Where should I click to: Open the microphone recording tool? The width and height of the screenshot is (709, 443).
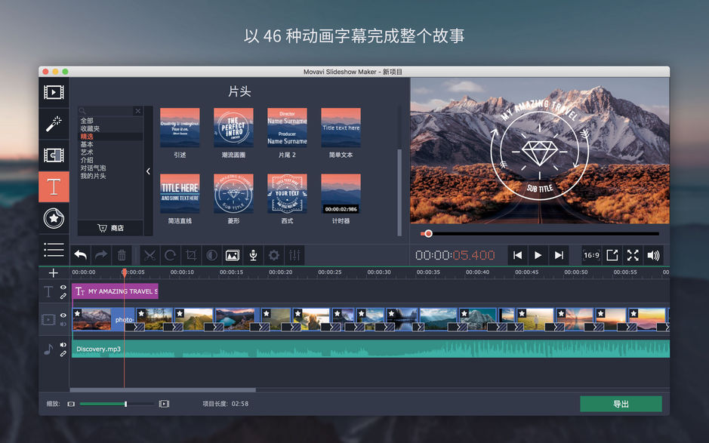pos(253,255)
